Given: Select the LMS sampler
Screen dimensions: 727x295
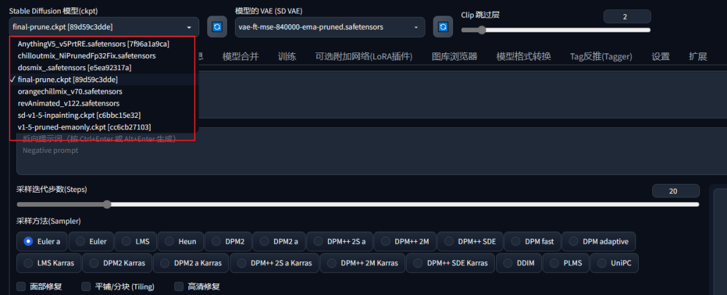Looking at the screenshot, I should (x=135, y=241).
